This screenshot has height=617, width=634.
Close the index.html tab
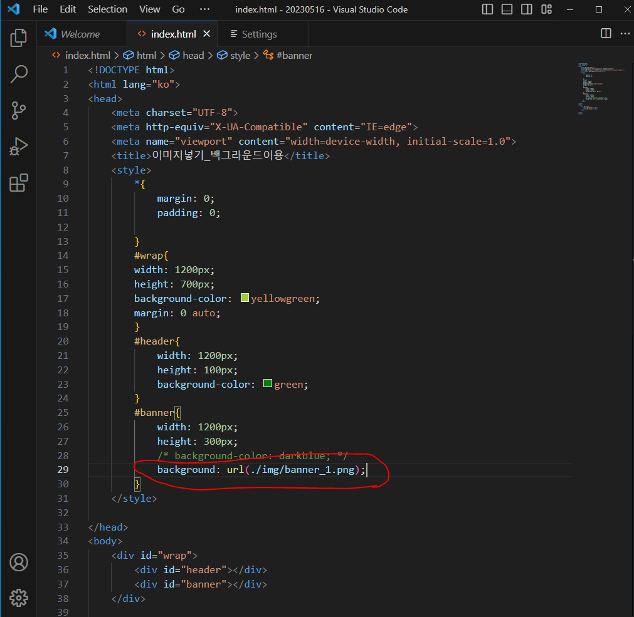(206, 34)
